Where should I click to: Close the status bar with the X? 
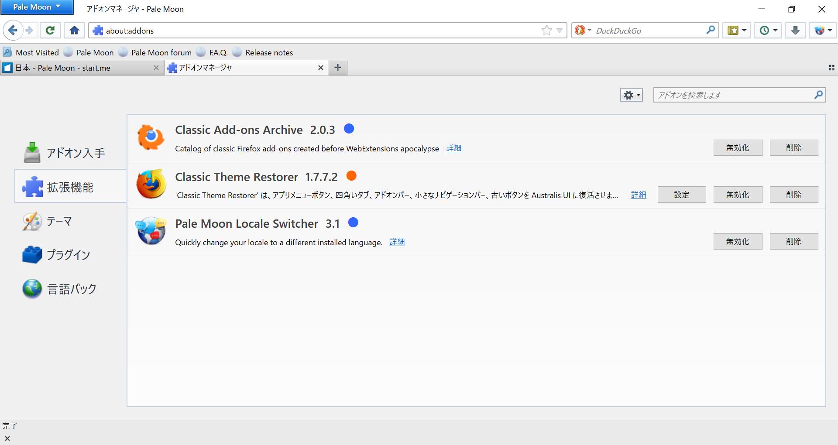pyautogui.click(x=7, y=438)
